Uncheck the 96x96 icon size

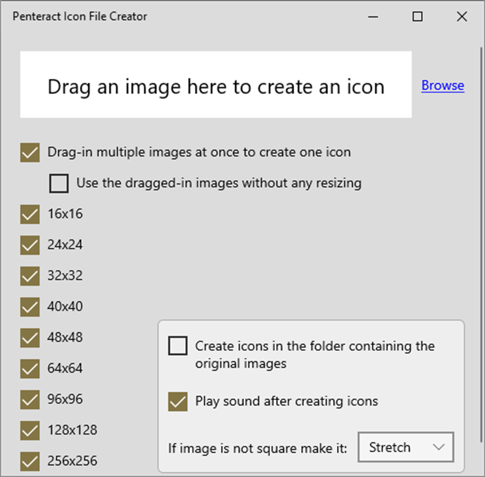click(29, 399)
